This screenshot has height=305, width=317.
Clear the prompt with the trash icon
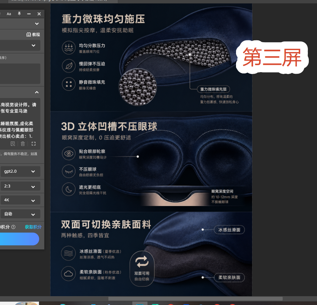pos(23,144)
